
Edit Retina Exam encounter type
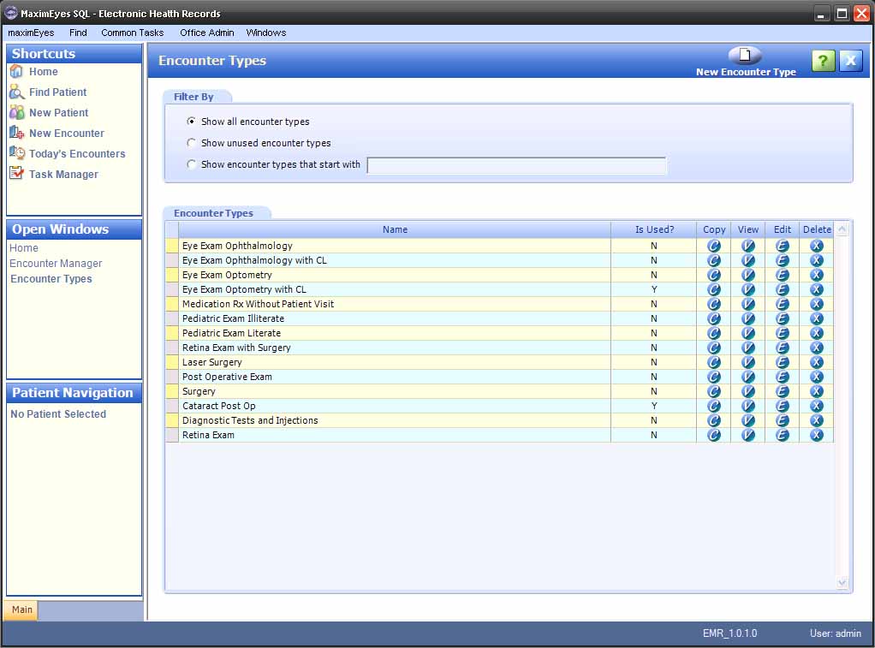click(783, 435)
